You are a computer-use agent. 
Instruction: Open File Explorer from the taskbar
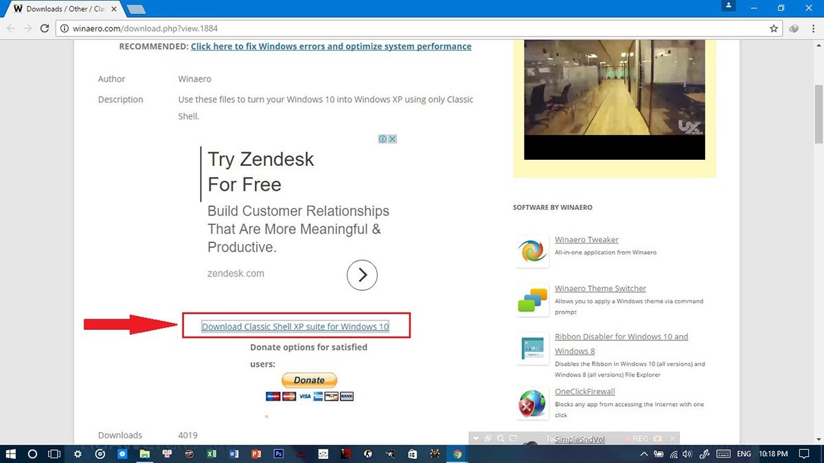145,453
